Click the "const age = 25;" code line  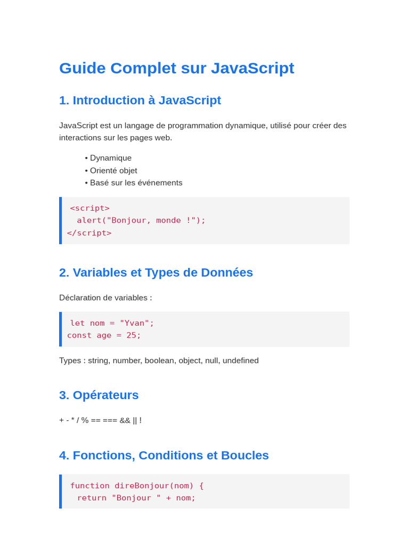104,335
